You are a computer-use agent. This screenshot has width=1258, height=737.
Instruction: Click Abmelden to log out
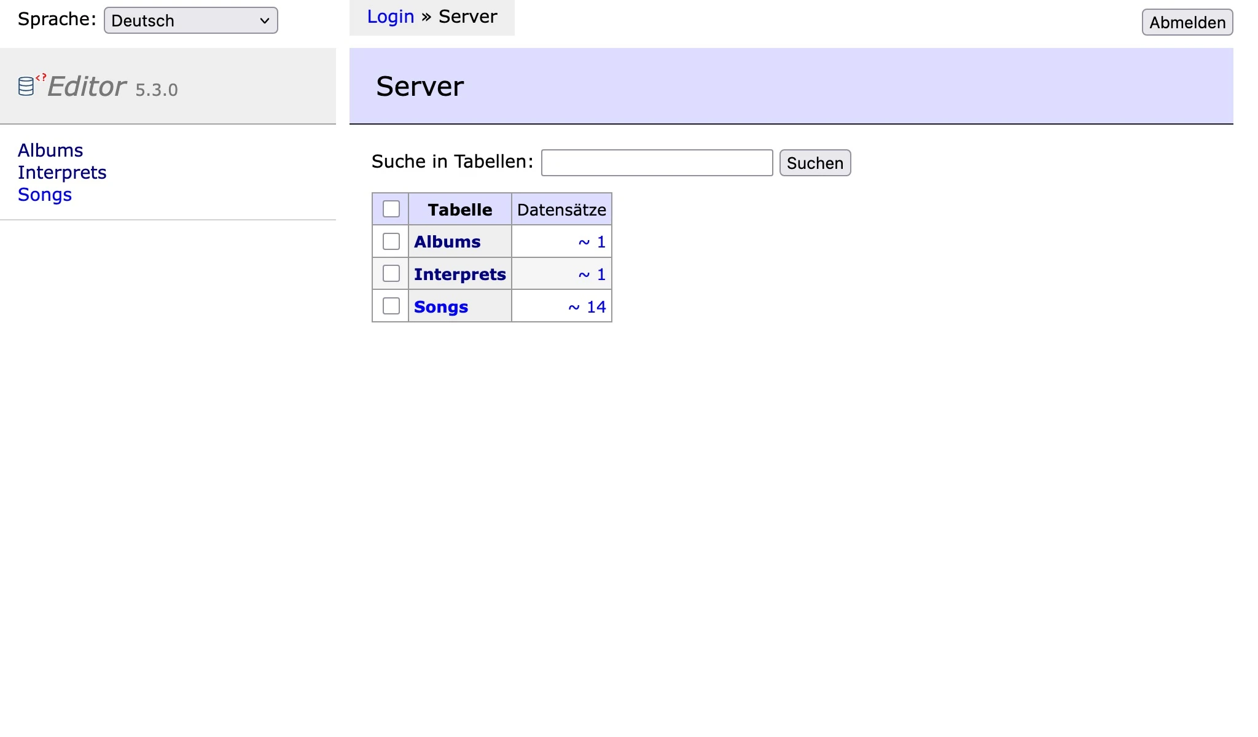[1187, 22]
